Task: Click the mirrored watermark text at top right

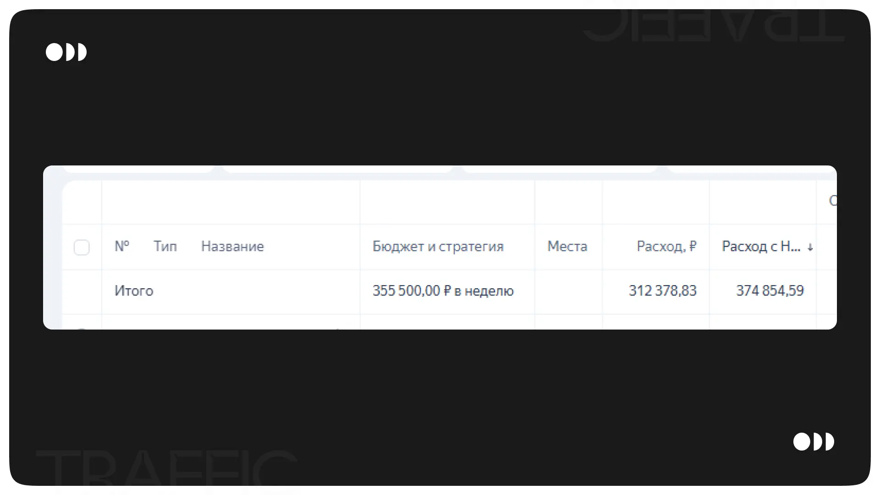Action: pos(713,25)
